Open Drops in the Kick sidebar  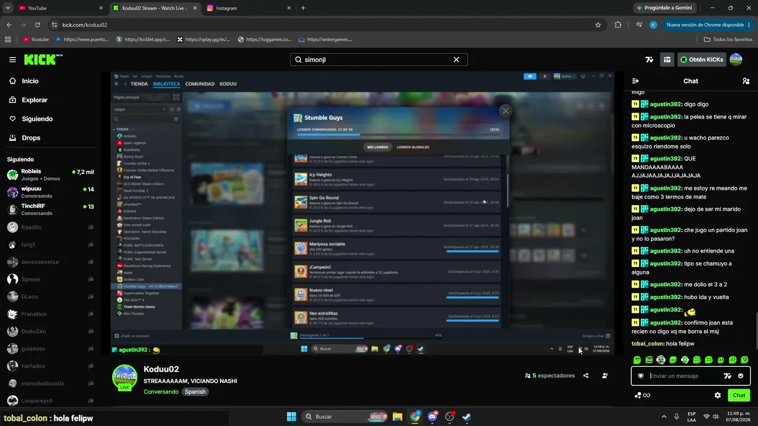(25, 138)
